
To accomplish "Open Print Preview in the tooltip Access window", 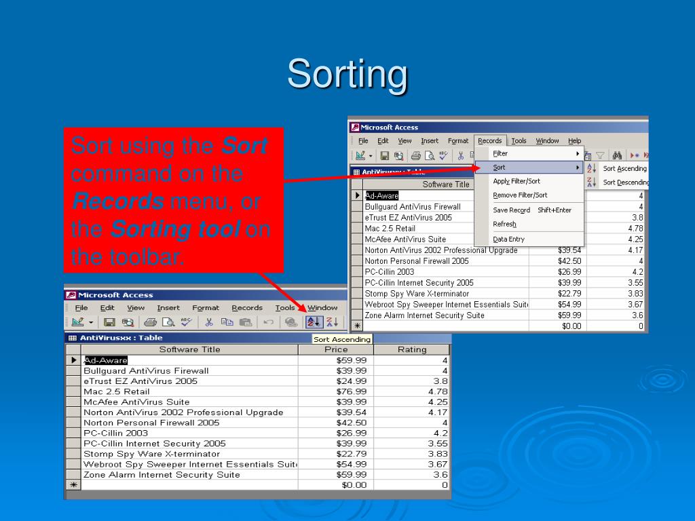I will tap(168, 322).
